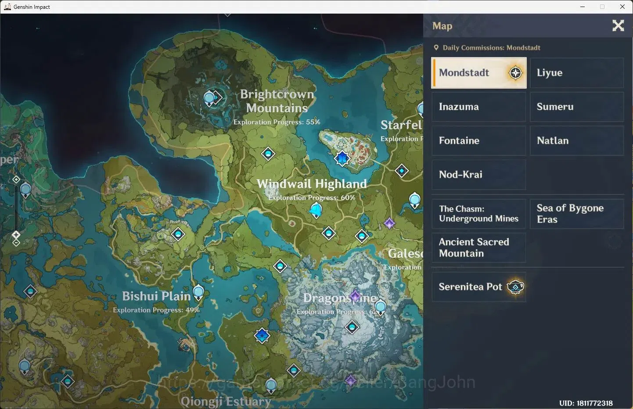The width and height of the screenshot is (633, 409).
Task: Open the Fontaine region map
Action: (x=479, y=140)
